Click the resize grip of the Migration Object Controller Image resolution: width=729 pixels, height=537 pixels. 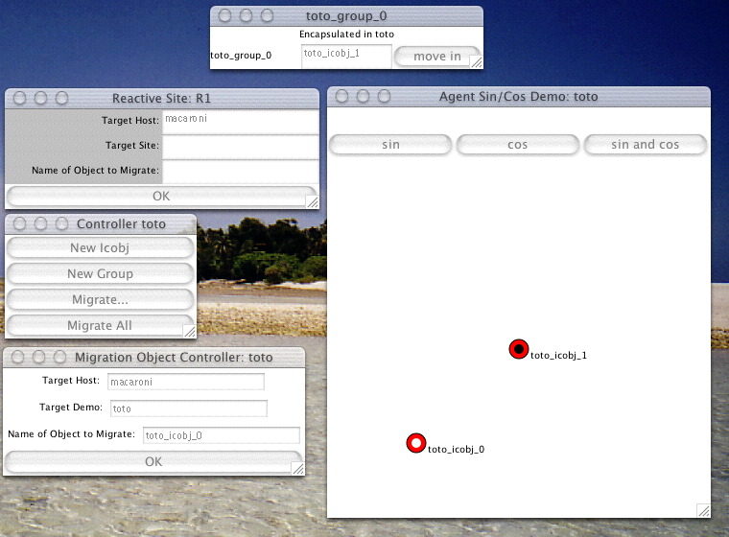pyautogui.click(x=298, y=469)
